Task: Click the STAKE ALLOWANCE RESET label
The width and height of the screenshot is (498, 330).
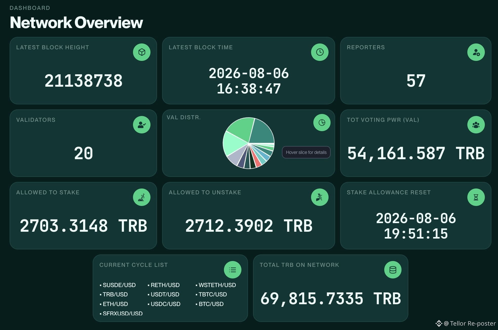Action: pos(389,192)
